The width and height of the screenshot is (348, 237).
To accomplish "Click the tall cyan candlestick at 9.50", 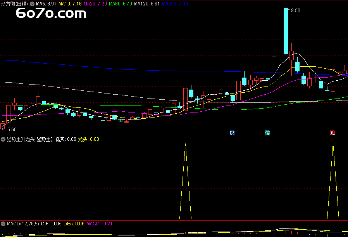I will click(x=286, y=31).
